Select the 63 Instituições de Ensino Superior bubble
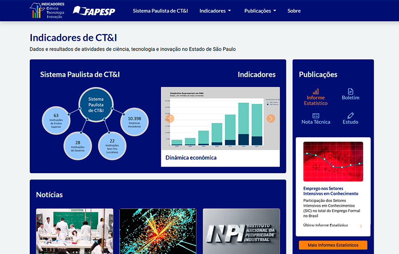Screen dimensions: 399x254 [56, 120]
